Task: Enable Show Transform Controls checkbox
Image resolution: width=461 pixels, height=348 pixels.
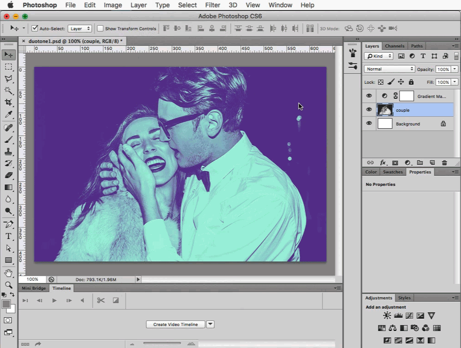Action: pos(100,28)
